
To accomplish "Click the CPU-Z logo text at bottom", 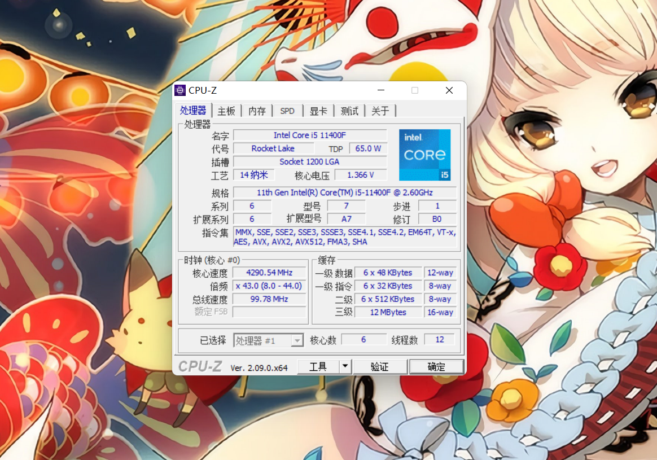I will [200, 366].
